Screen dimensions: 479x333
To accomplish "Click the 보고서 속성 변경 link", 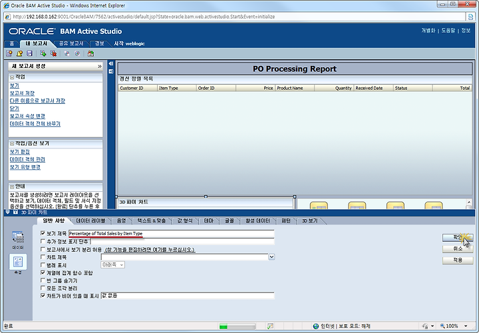I will pos(27,116).
